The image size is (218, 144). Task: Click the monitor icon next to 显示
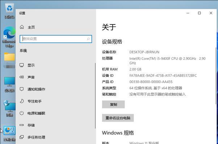(22, 65)
